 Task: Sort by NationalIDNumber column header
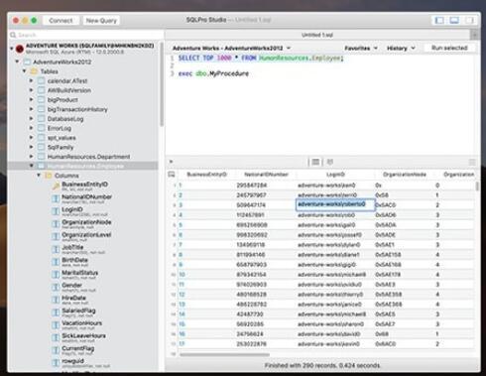click(x=266, y=175)
